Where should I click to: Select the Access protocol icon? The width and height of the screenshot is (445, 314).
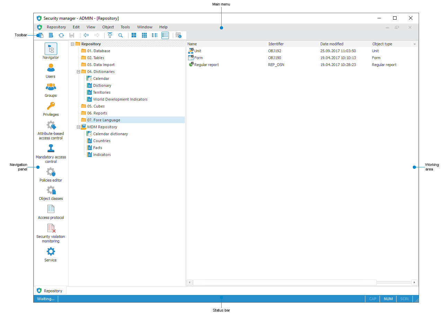[x=51, y=210]
